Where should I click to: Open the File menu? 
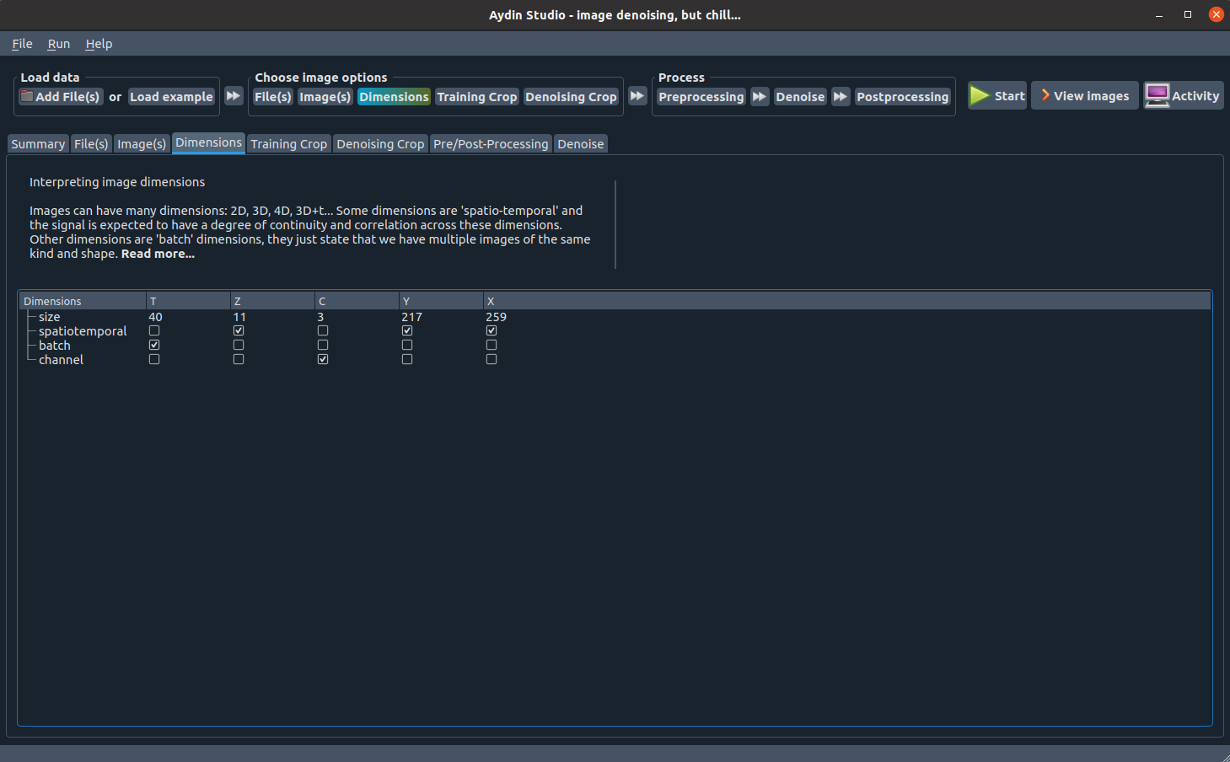[22, 44]
